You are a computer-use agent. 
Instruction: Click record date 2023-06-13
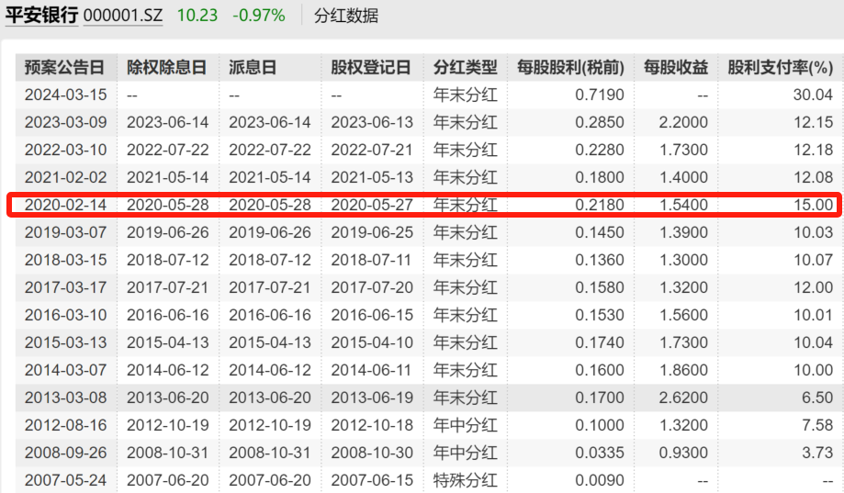click(372, 122)
